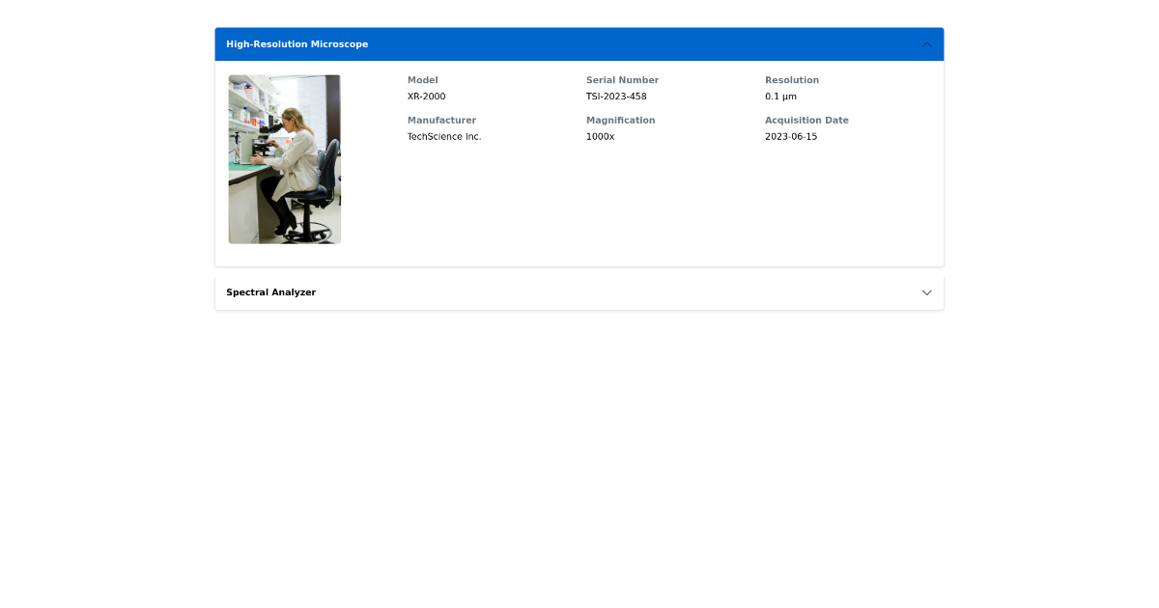
Task: Click the downward chevron beside Spectral Analyzer
Action: pyautogui.click(x=926, y=292)
